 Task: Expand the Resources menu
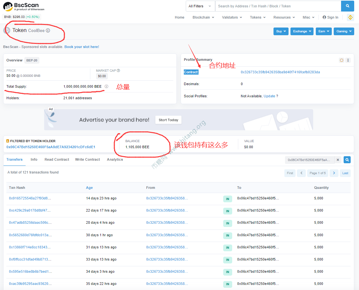(x=284, y=17)
